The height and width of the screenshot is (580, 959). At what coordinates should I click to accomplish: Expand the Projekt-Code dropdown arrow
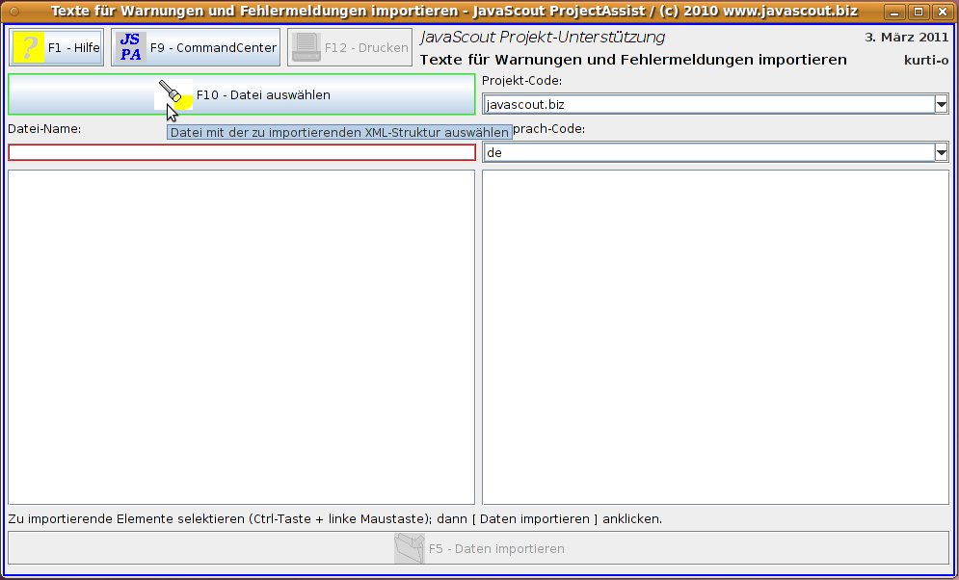coord(941,104)
